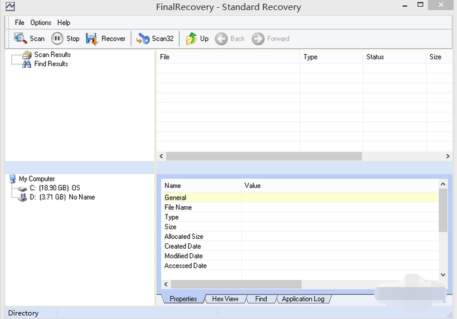Image resolution: width=457 pixels, height=319 pixels.
Task: Sort by the Type column header
Action: tap(331, 57)
